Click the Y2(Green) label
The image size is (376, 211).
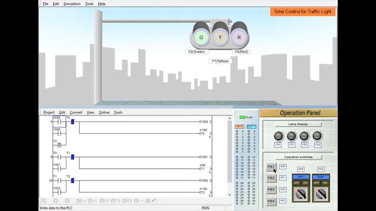pyautogui.click(x=197, y=52)
